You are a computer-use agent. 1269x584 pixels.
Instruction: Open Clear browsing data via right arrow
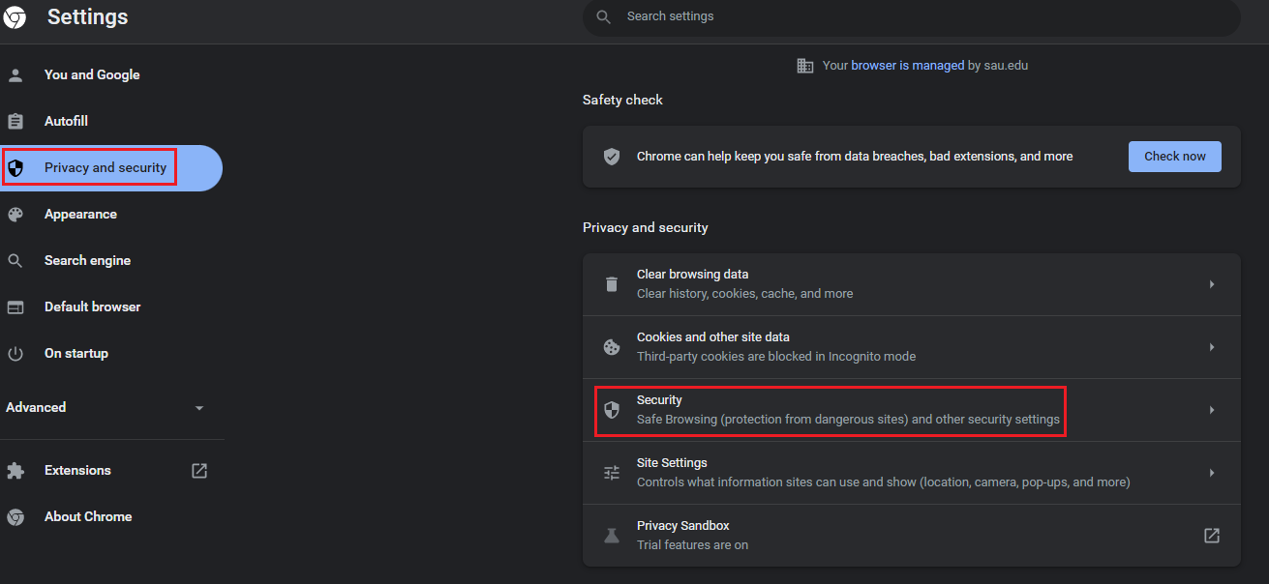pyautogui.click(x=1212, y=284)
